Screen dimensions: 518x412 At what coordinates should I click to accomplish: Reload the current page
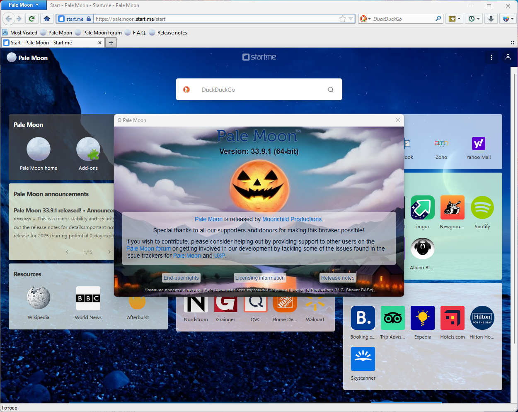click(31, 19)
